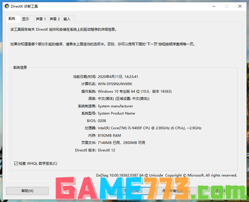The image size is (249, 202).
Task: Click the 系统信息 group label
Action: tap(20, 68)
